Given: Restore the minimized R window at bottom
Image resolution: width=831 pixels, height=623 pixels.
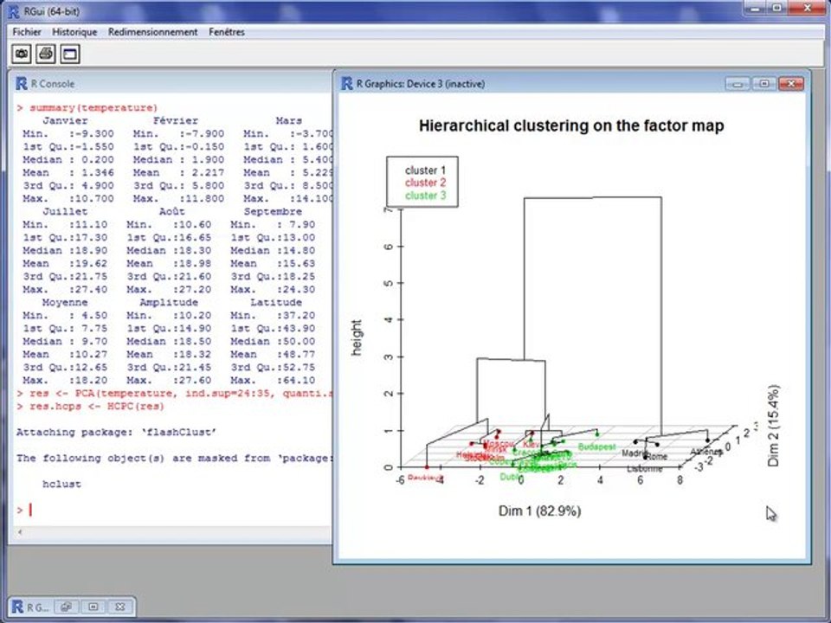Looking at the screenshot, I should [x=67, y=607].
